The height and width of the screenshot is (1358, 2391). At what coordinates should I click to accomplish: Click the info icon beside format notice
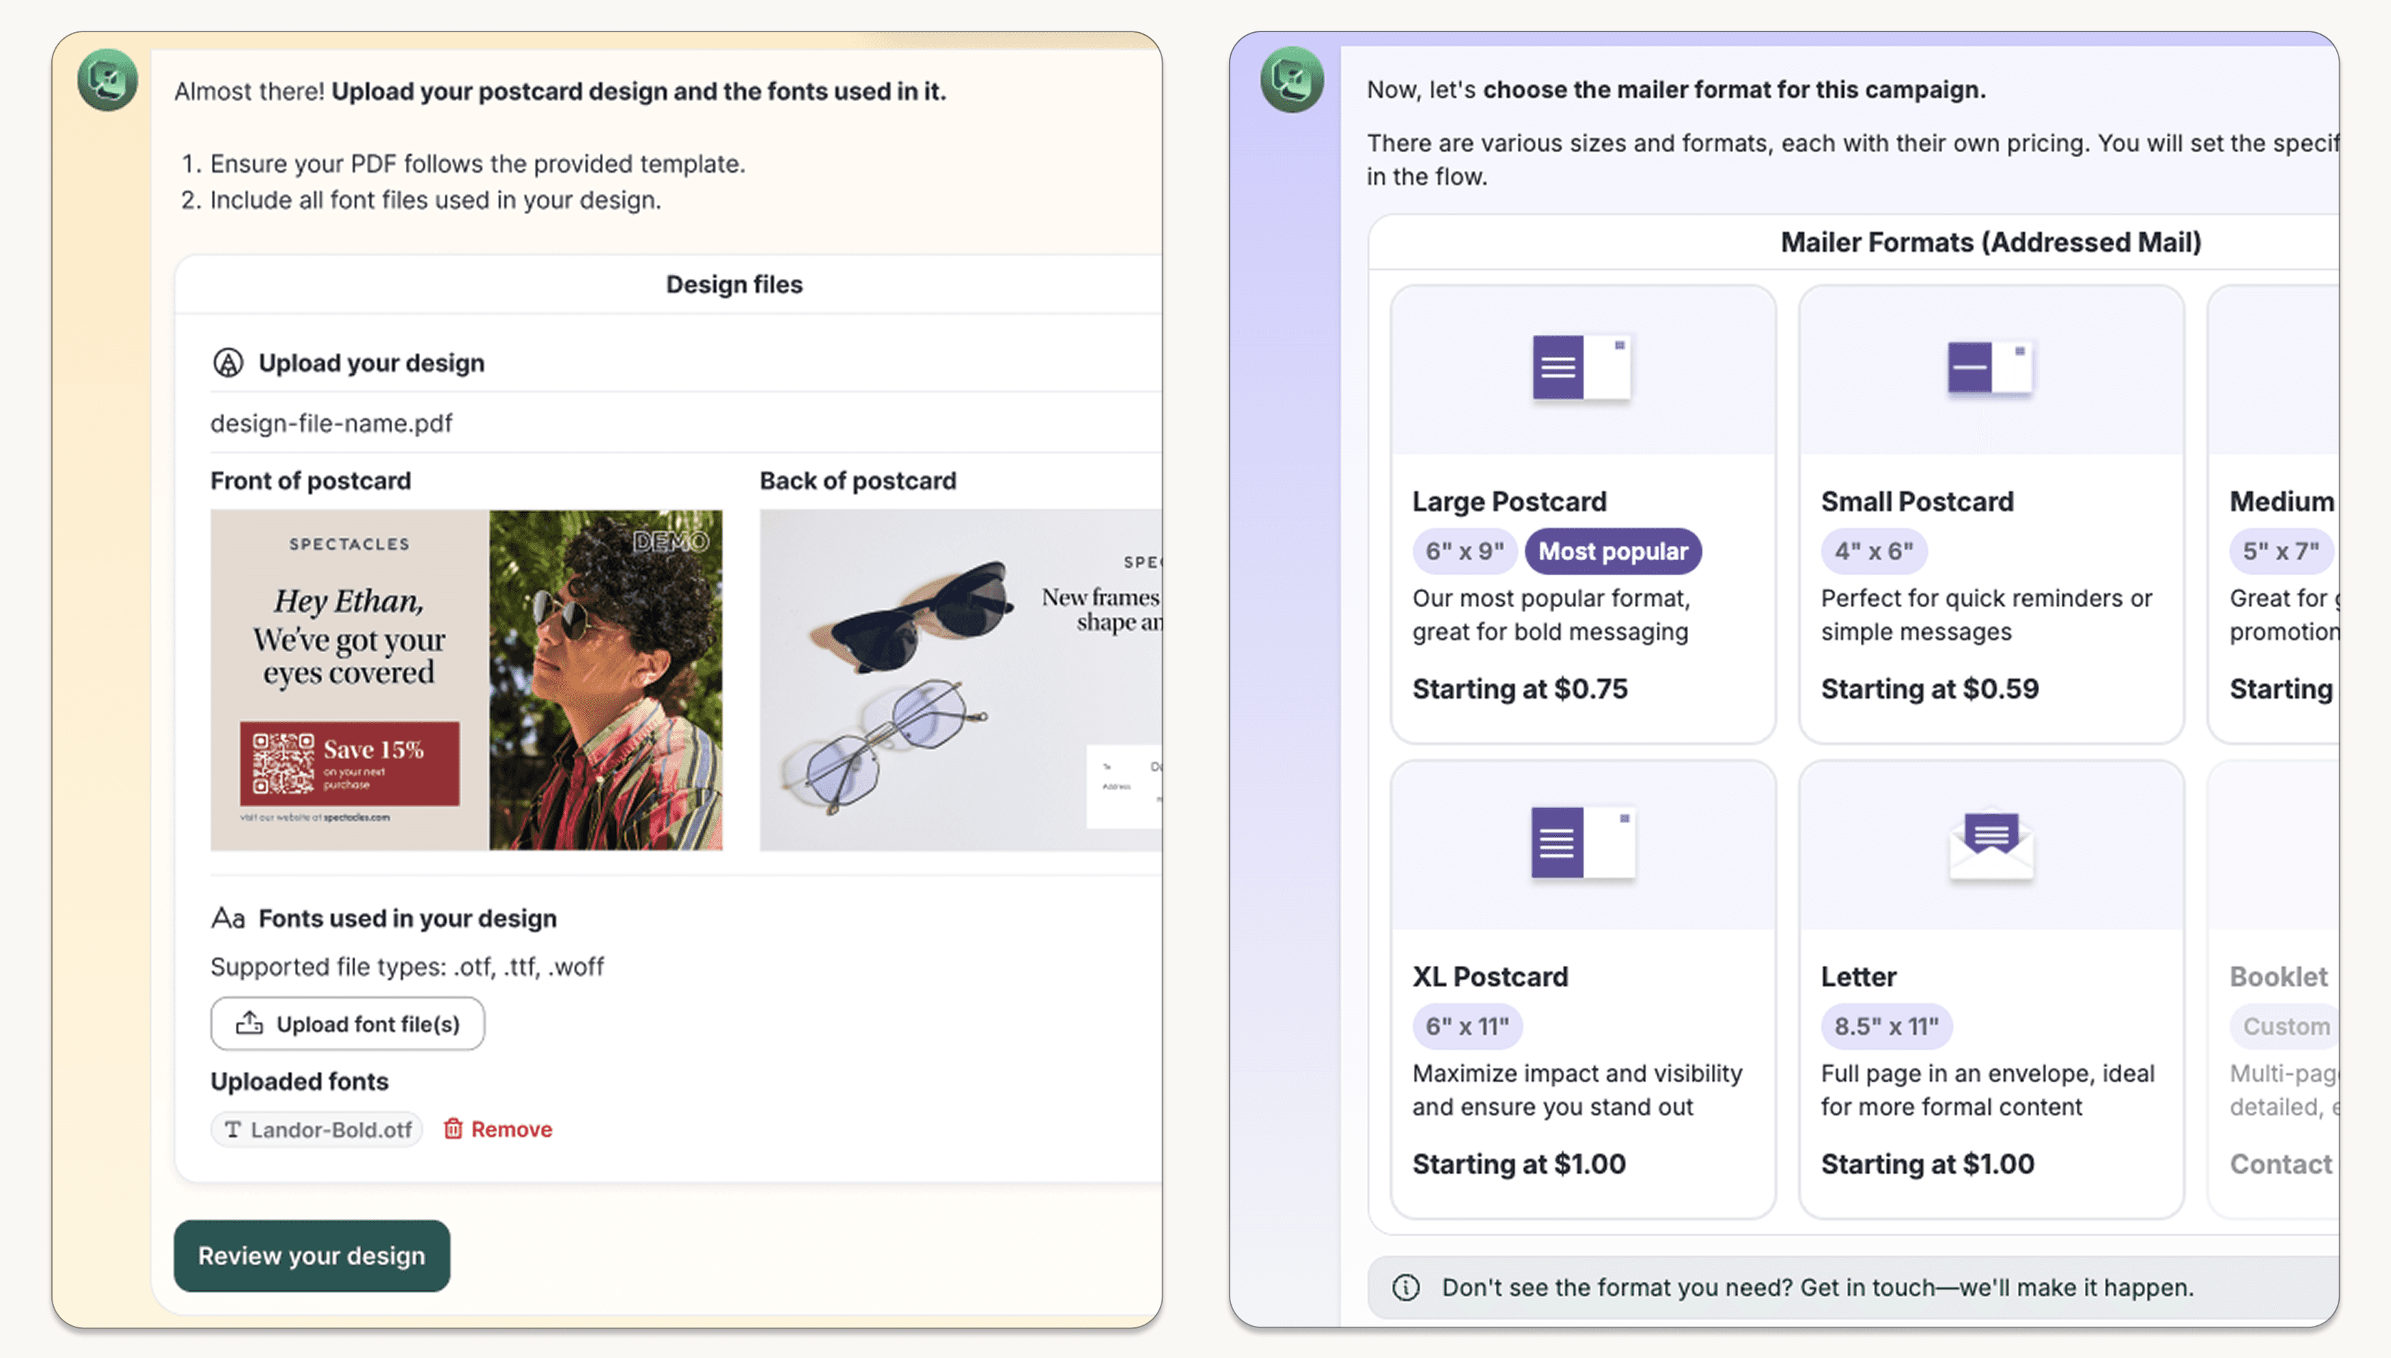1405,1287
